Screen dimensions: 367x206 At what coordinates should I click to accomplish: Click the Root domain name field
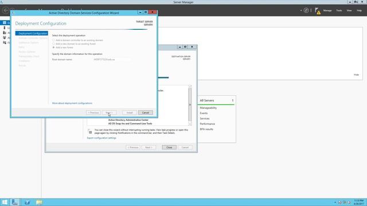click(112, 60)
